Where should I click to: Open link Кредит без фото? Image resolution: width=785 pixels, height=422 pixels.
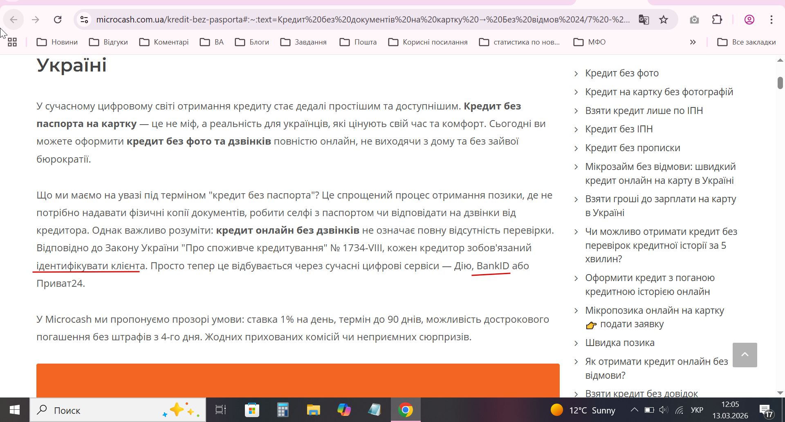(622, 73)
